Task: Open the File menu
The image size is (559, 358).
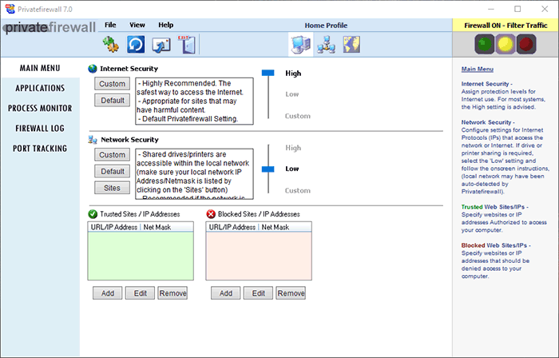Action: tap(110, 25)
